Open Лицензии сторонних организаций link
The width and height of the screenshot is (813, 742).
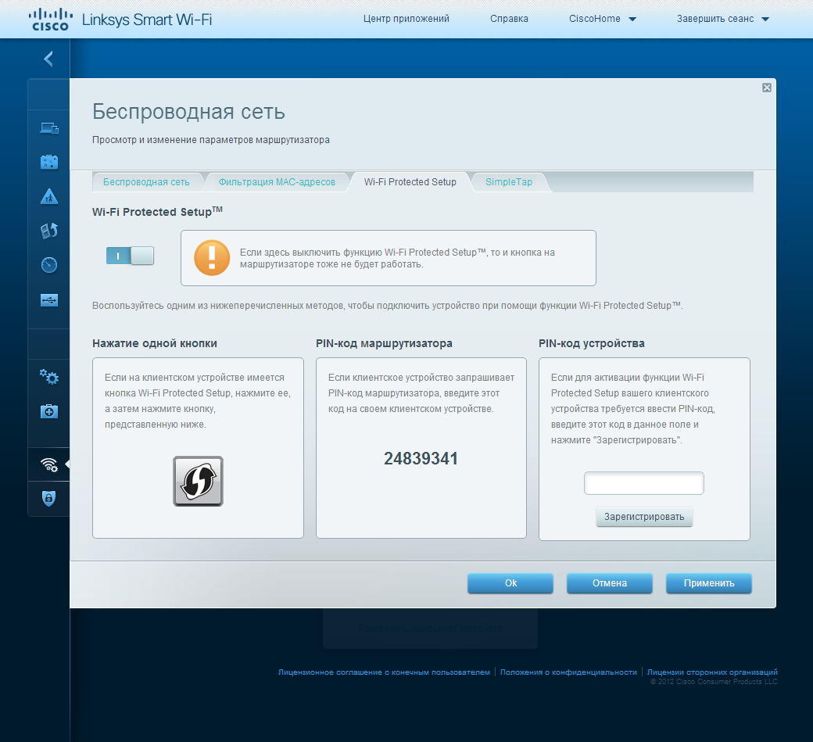(712, 672)
